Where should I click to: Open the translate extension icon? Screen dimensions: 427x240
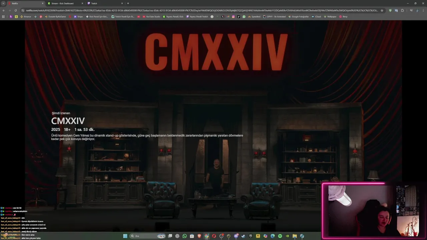(x=396, y=10)
